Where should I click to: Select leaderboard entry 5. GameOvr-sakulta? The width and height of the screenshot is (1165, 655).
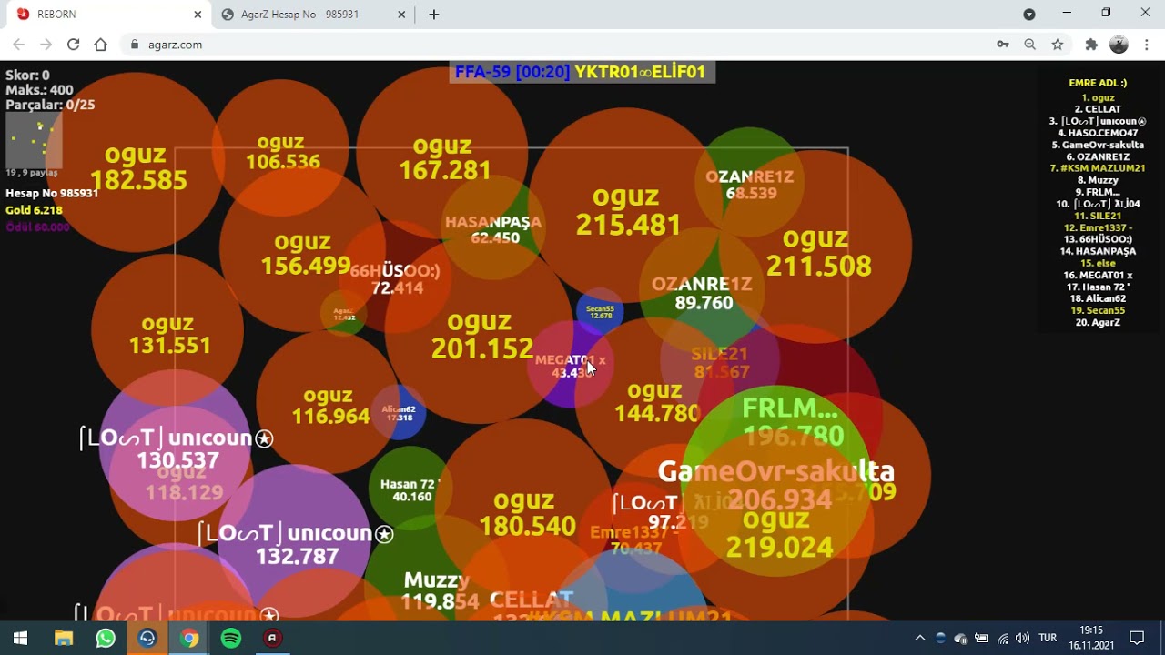(1098, 145)
